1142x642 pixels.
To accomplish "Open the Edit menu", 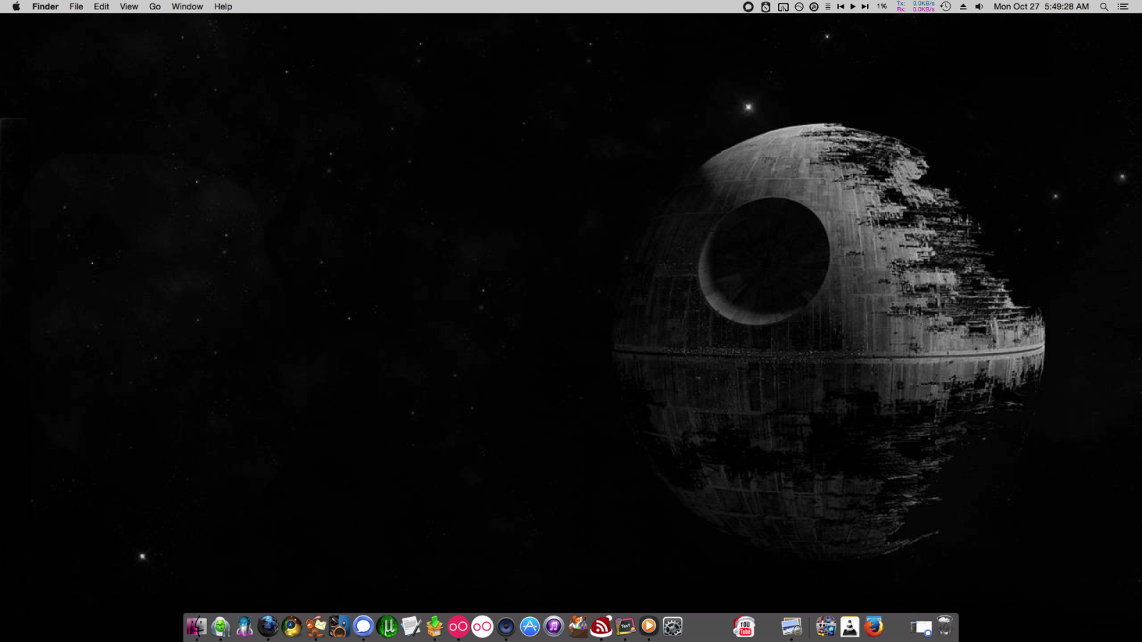I will (101, 6).
